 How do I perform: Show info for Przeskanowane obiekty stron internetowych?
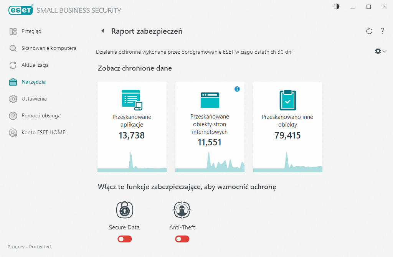[x=237, y=89]
